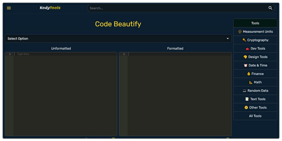Open the Text Tools category
Viewport: 282px width, 141px height.
tap(255, 99)
